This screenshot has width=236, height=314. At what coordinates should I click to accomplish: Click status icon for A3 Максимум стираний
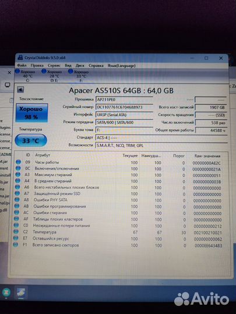click(18, 174)
